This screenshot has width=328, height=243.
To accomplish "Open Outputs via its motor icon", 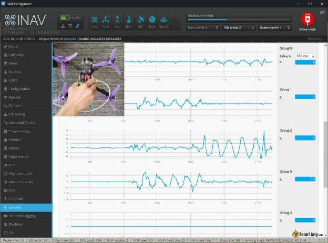I will (5, 72).
